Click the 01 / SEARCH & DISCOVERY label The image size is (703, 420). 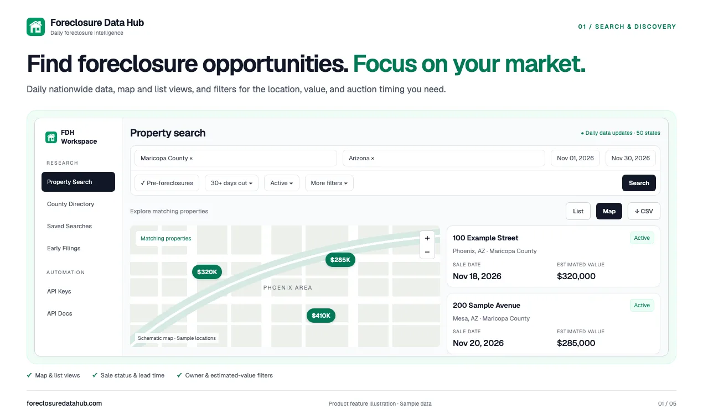click(x=627, y=27)
